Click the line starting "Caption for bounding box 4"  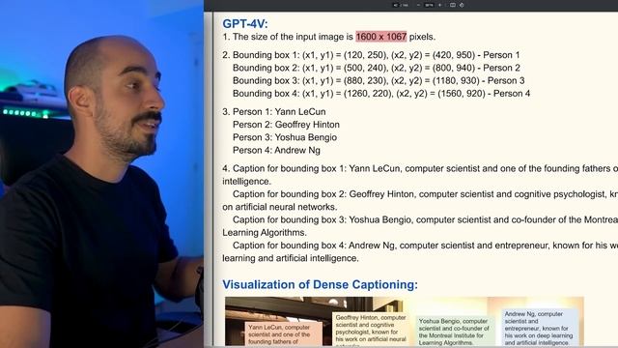click(425, 246)
